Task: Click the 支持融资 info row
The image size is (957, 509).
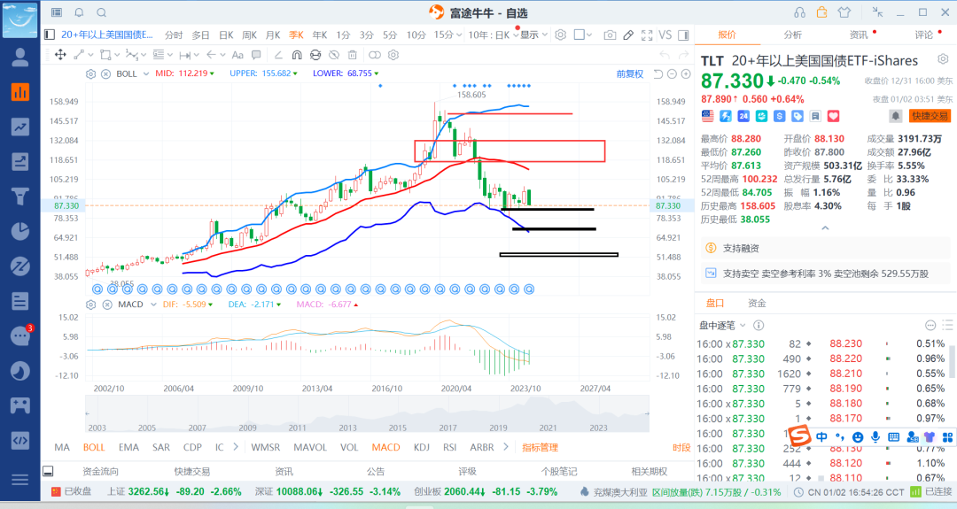Action: [x=825, y=248]
